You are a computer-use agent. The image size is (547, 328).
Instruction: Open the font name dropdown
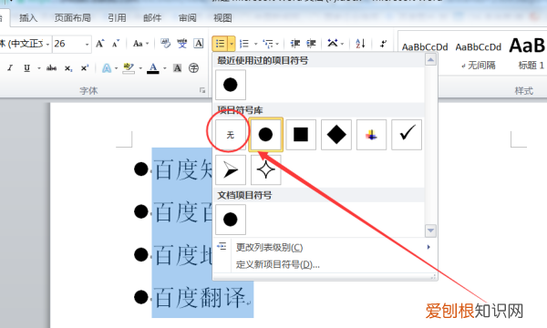click(47, 45)
